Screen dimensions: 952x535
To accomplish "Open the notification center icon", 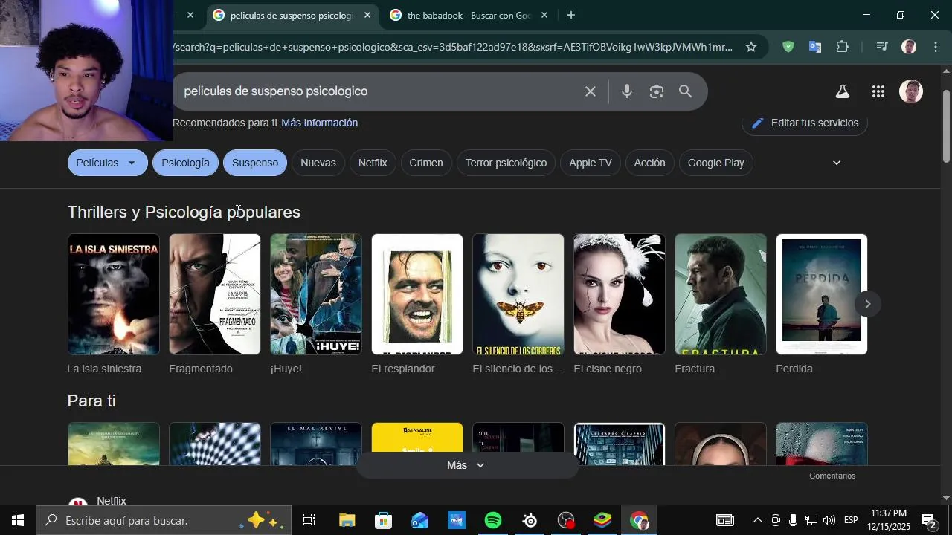I will (x=928, y=521).
